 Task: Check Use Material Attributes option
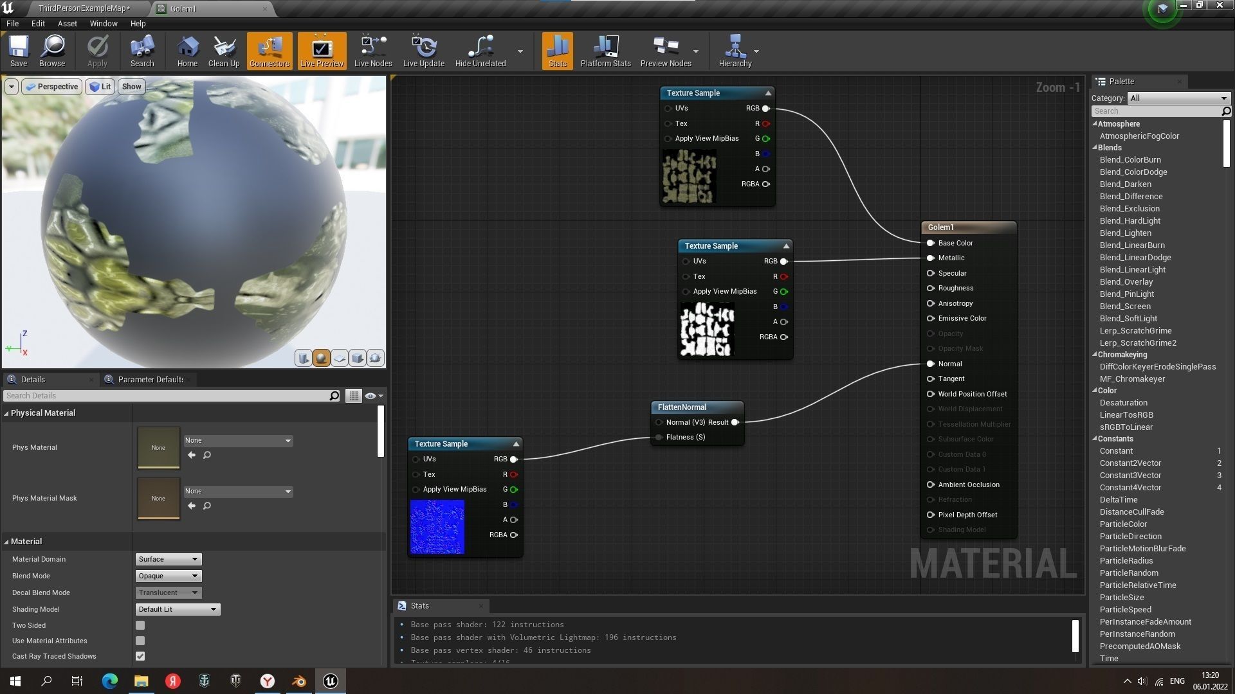pyautogui.click(x=140, y=641)
